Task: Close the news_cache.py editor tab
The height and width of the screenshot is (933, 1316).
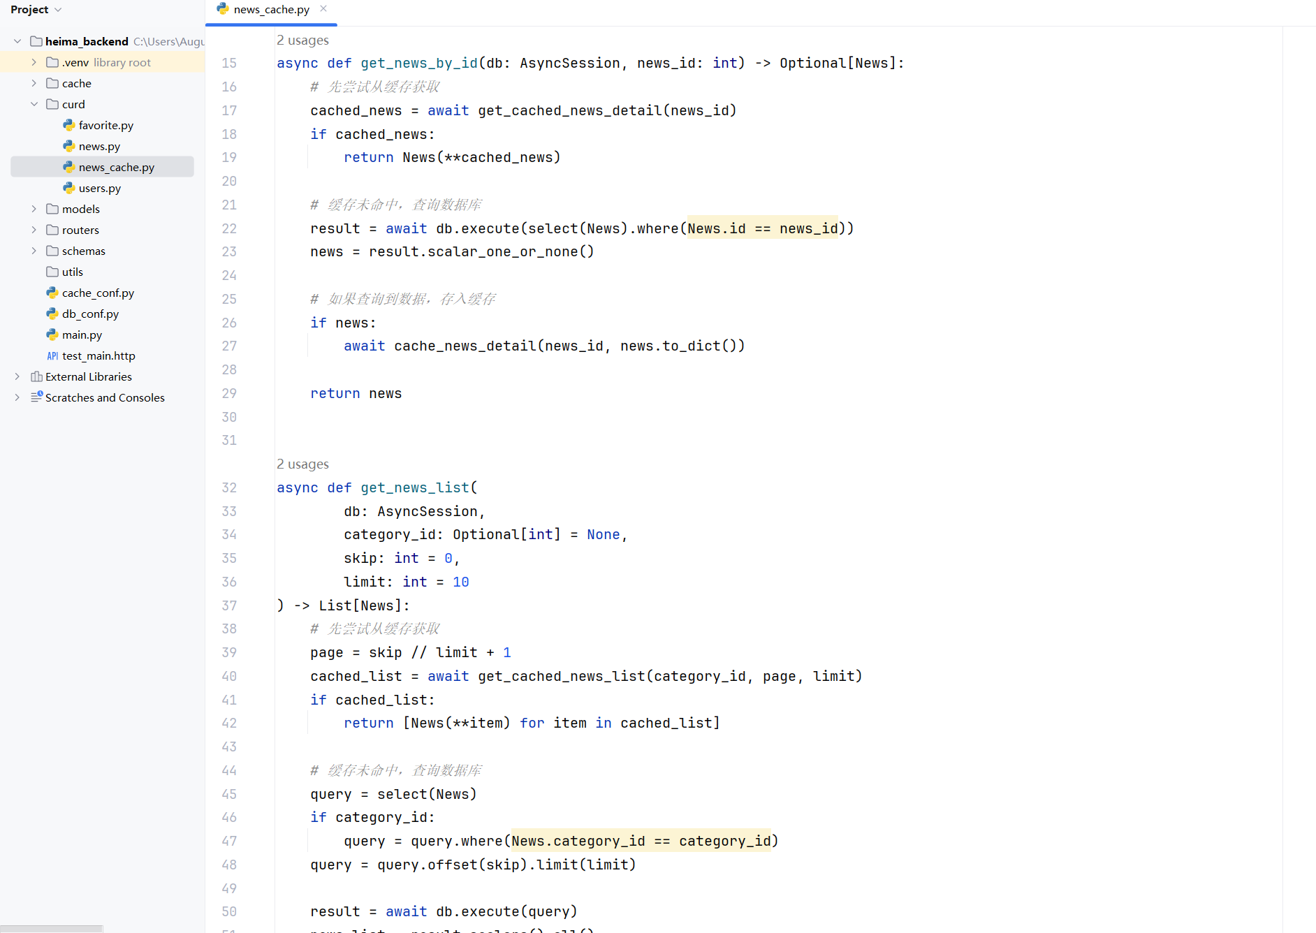Action: pos(323,9)
